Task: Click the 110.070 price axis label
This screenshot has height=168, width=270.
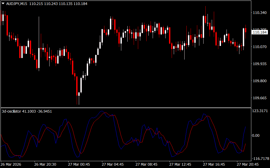Action: pyautogui.click(x=259, y=47)
